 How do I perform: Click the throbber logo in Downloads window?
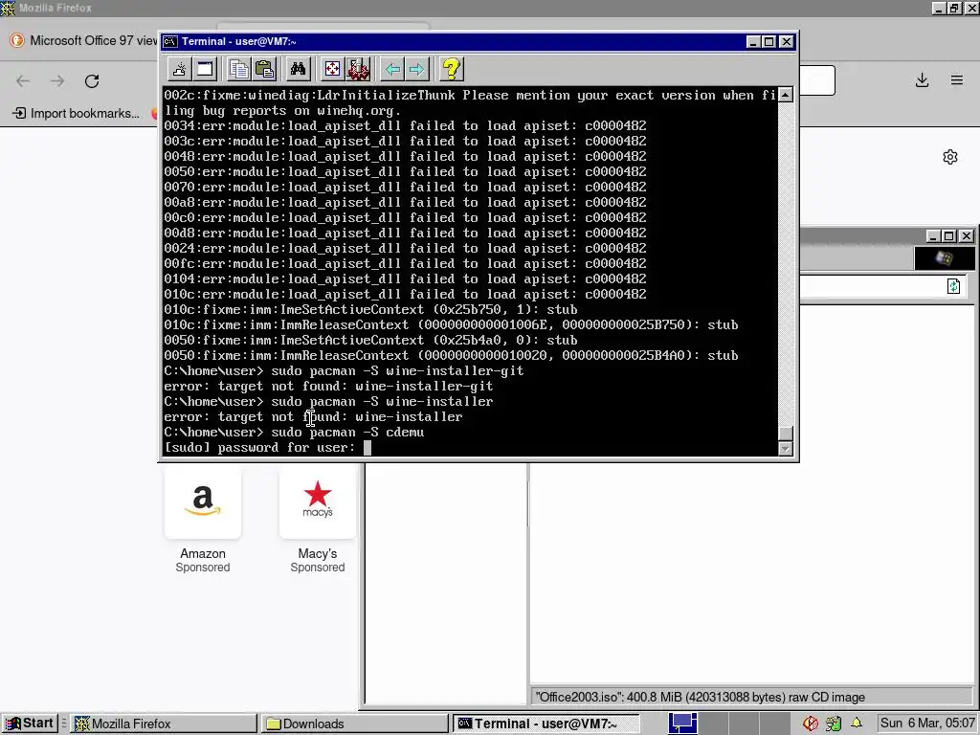tap(945, 258)
